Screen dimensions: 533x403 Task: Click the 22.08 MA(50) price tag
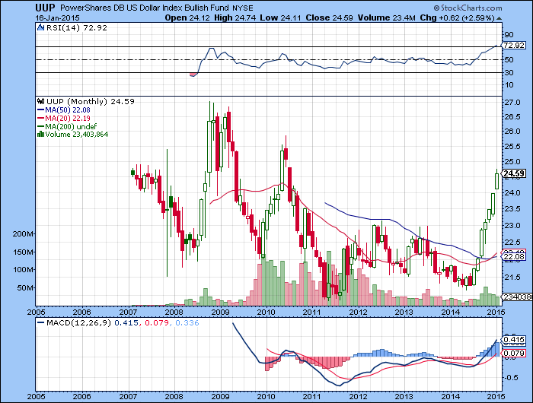(514, 257)
